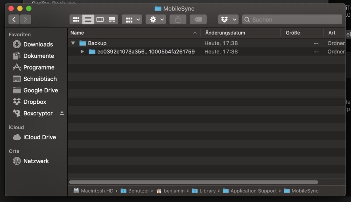Image resolution: width=351 pixels, height=202 pixels.
Task: Go to benjamin in the path bar
Action: [x=170, y=191]
